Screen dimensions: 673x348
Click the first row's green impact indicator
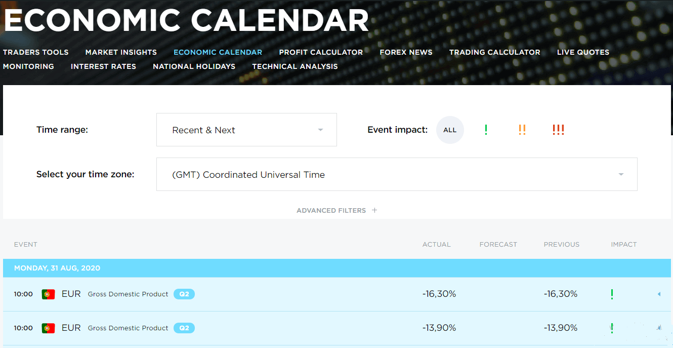[612, 294]
